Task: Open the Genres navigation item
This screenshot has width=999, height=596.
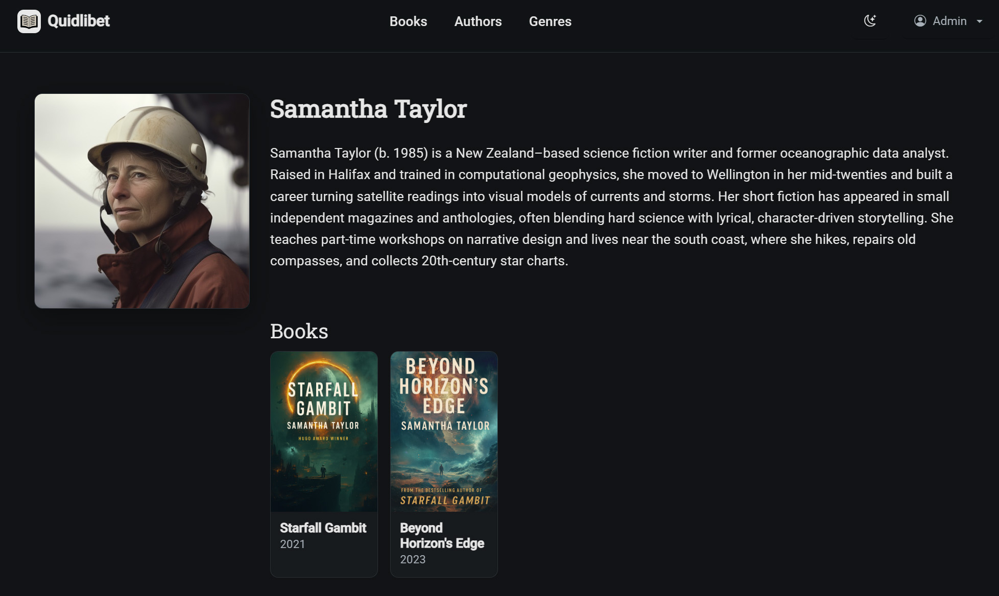Action: click(x=550, y=21)
